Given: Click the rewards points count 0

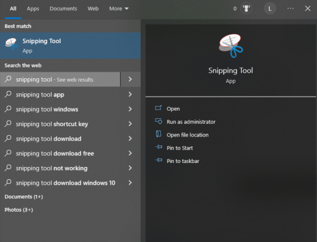Looking at the screenshot, I should click(235, 9).
